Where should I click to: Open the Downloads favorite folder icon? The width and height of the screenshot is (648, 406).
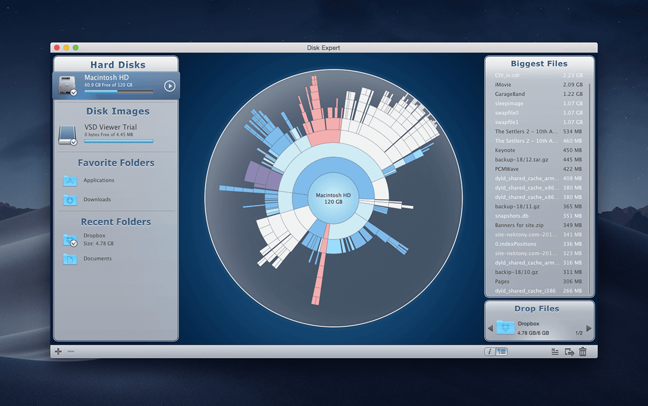coord(70,199)
